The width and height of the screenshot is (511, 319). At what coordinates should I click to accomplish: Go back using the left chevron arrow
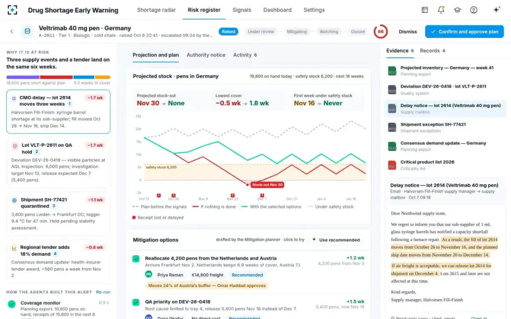point(12,31)
